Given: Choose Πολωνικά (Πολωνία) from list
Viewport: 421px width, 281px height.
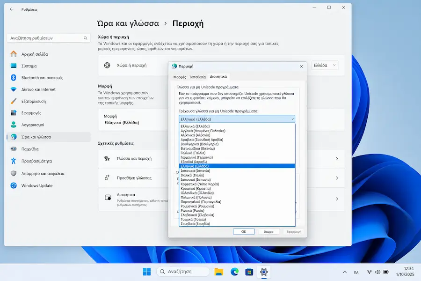Looking at the screenshot, I should click(237, 197).
